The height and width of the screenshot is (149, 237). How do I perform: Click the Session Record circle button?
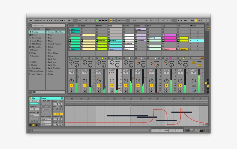[119, 20]
